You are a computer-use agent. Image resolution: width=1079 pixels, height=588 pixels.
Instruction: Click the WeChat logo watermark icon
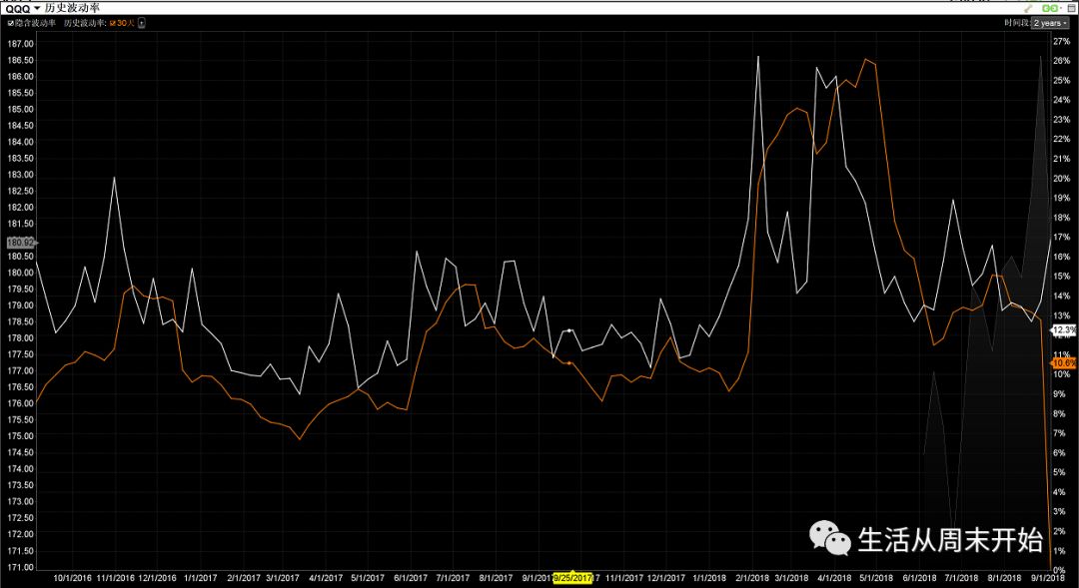830,538
